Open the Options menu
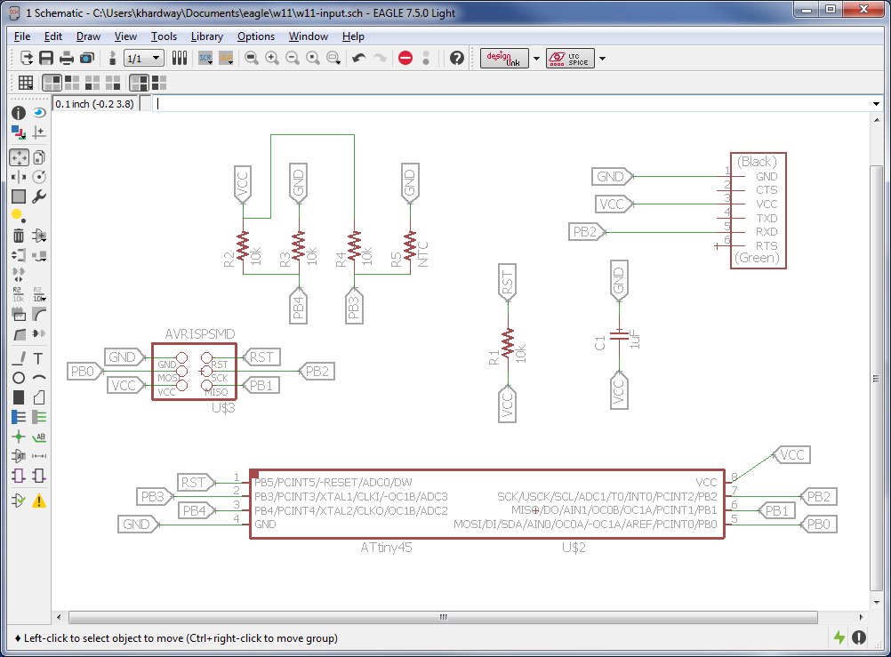 tap(256, 36)
